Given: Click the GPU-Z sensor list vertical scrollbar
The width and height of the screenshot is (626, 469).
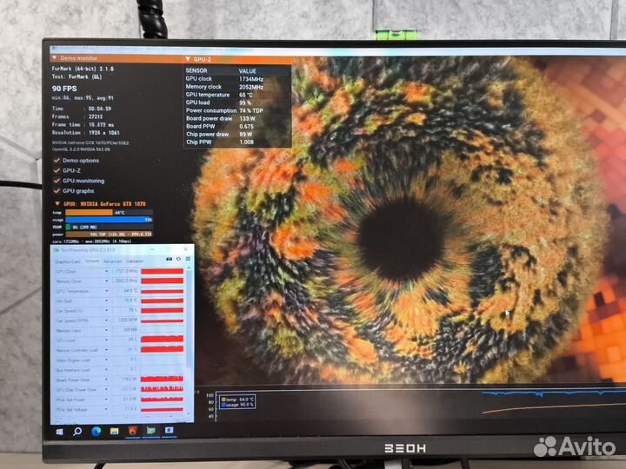Looking at the screenshot, I should [x=190, y=330].
